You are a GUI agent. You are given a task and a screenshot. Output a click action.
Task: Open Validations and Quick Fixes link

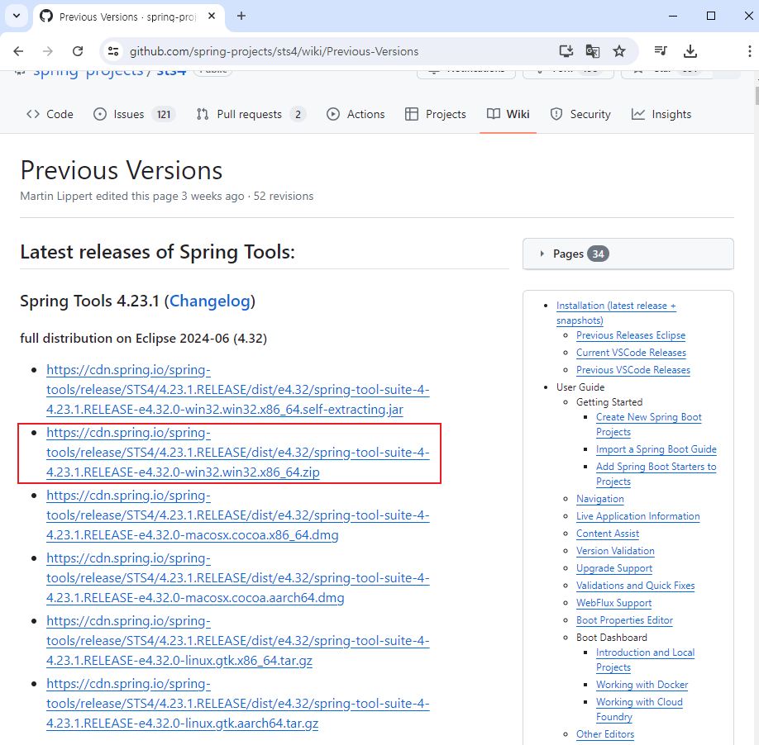point(636,586)
